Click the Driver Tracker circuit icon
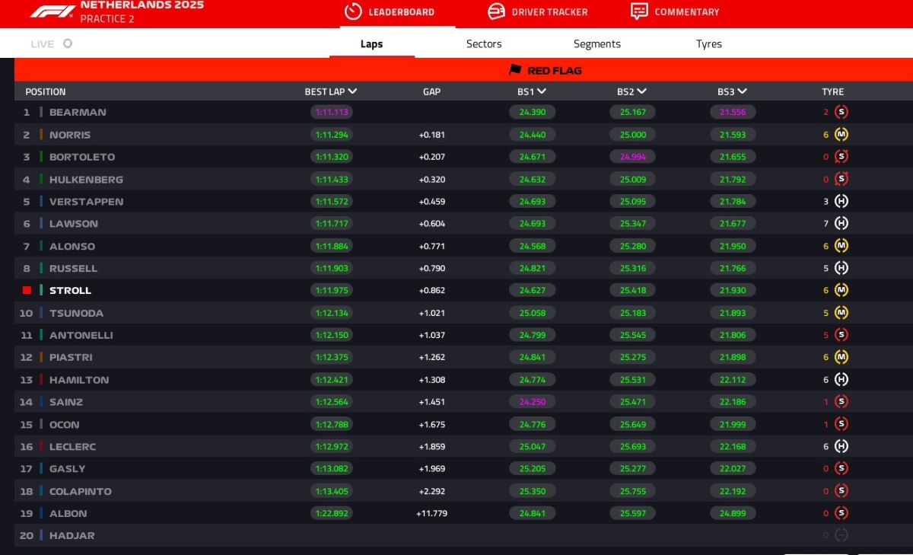913x555 pixels. tap(496, 11)
